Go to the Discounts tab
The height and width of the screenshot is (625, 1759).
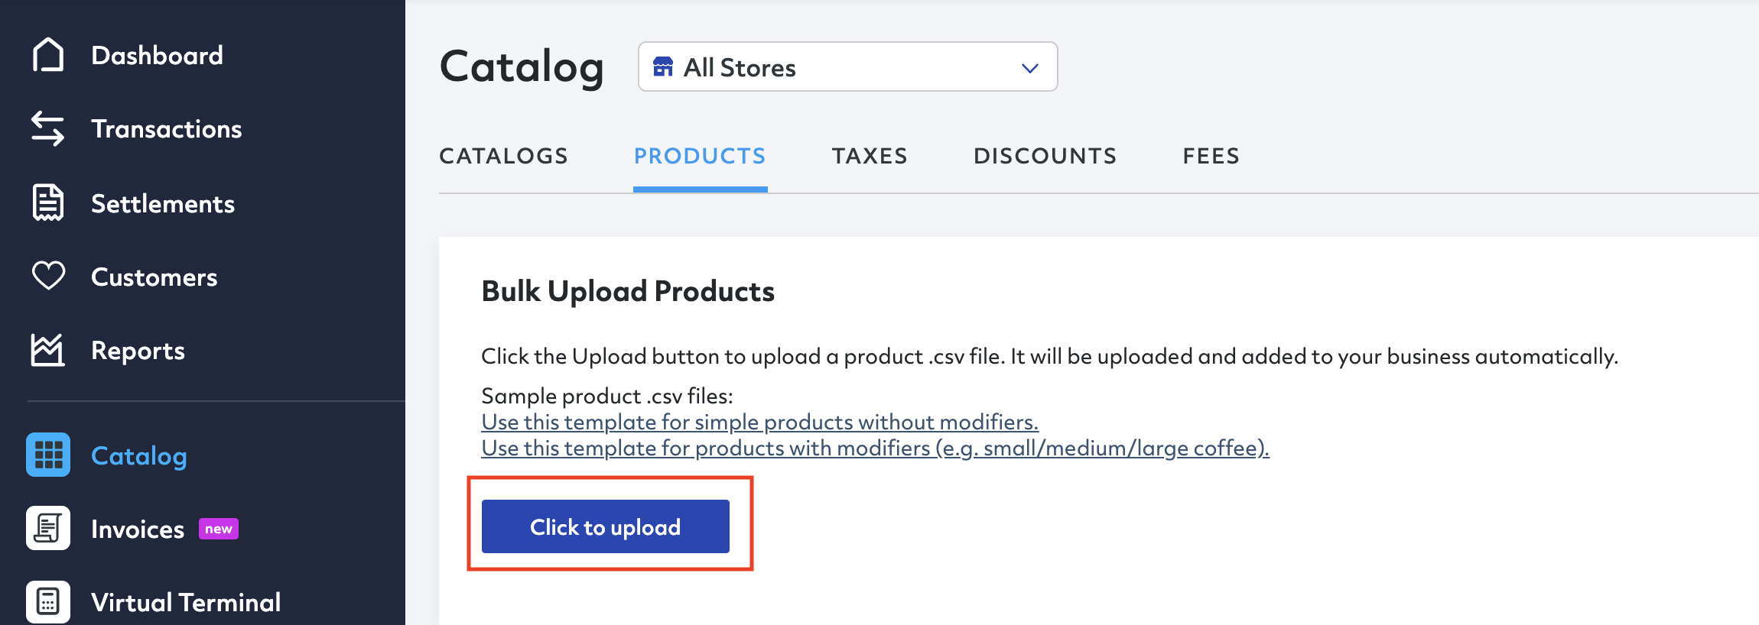pos(1045,156)
